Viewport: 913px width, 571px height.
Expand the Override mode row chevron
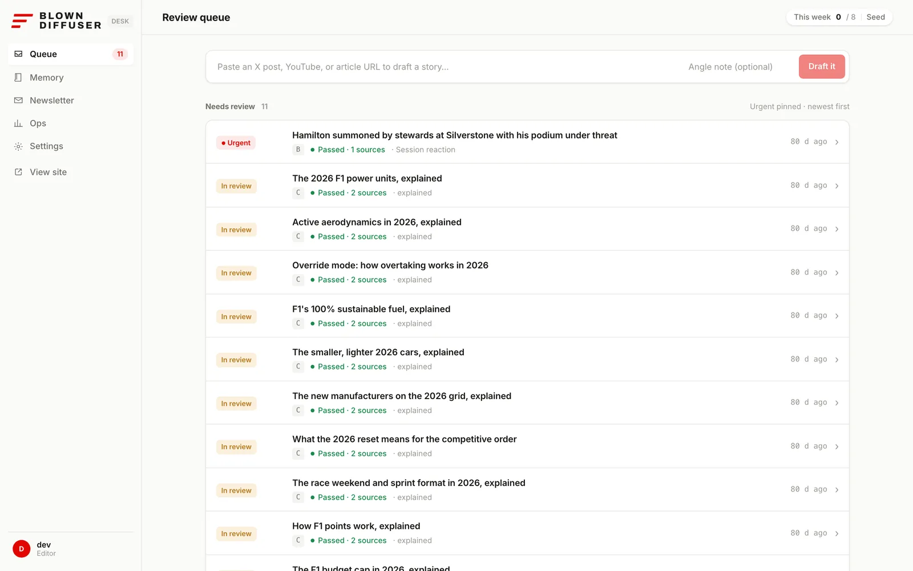pos(837,272)
